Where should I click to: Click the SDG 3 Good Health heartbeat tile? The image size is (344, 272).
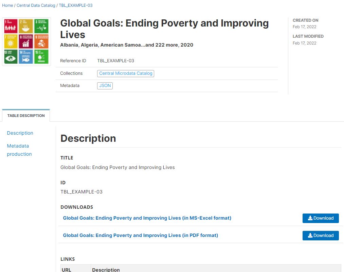click(x=41, y=26)
